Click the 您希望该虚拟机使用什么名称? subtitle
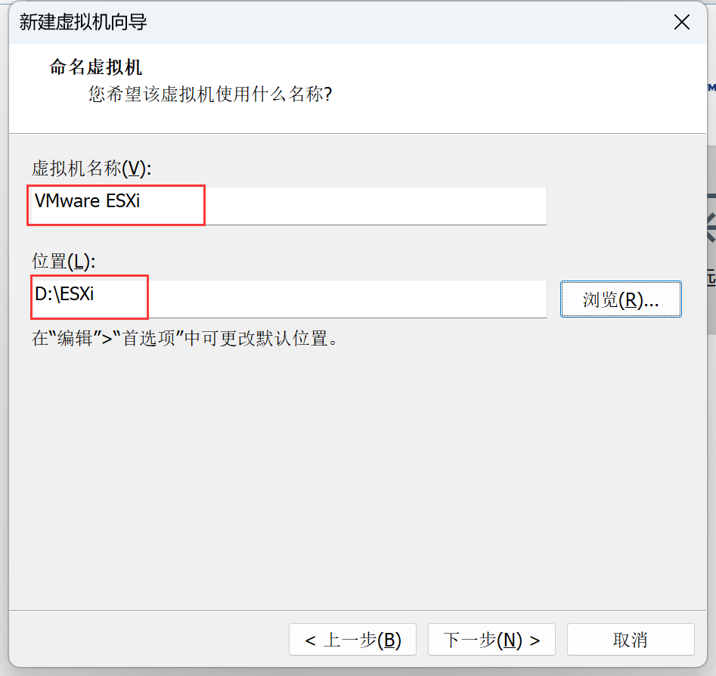Image resolution: width=716 pixels, height=676 pixels. (x=210, y=95)
